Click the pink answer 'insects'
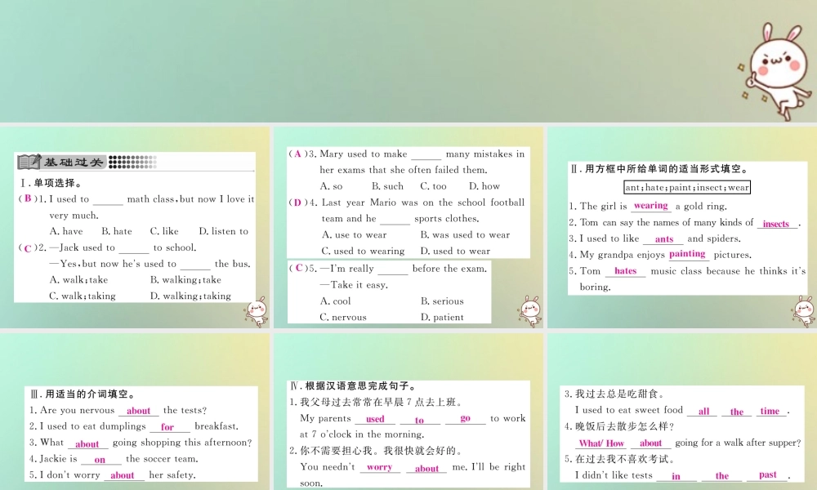Image resolution: width=817 pixels, height=490 pixels. pyautogui.click(x=776, y=224)
